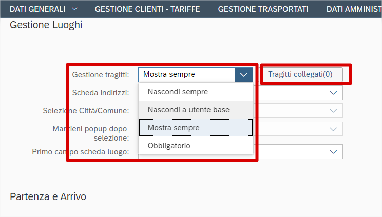Click the 'Gestione tragitti:' field label
The height and width of the screenshot is (217, 382).
(x=100, y=75)
